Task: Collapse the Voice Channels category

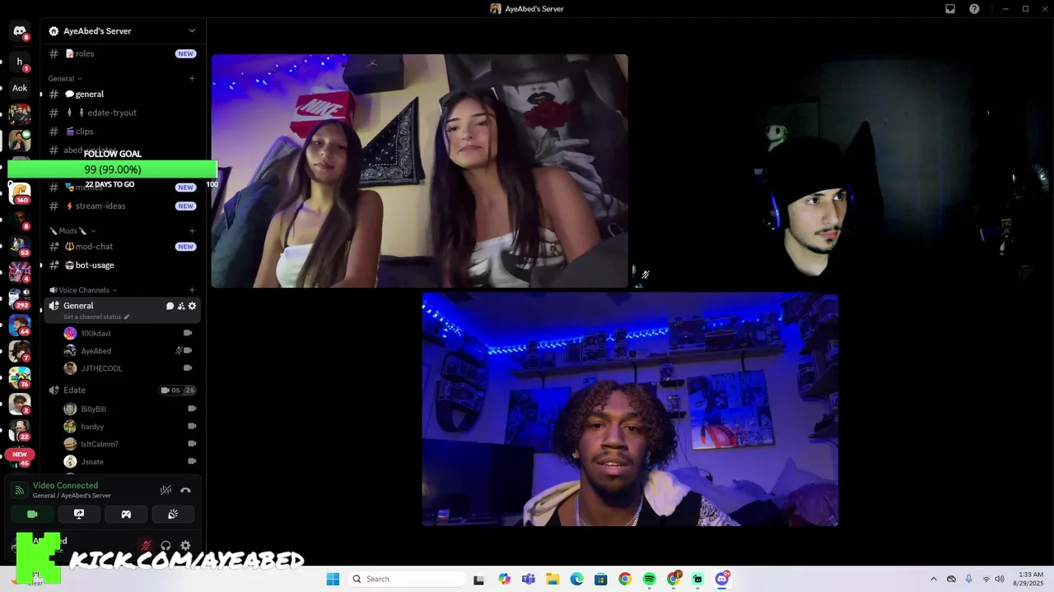Action: click(x=83, y=290)
